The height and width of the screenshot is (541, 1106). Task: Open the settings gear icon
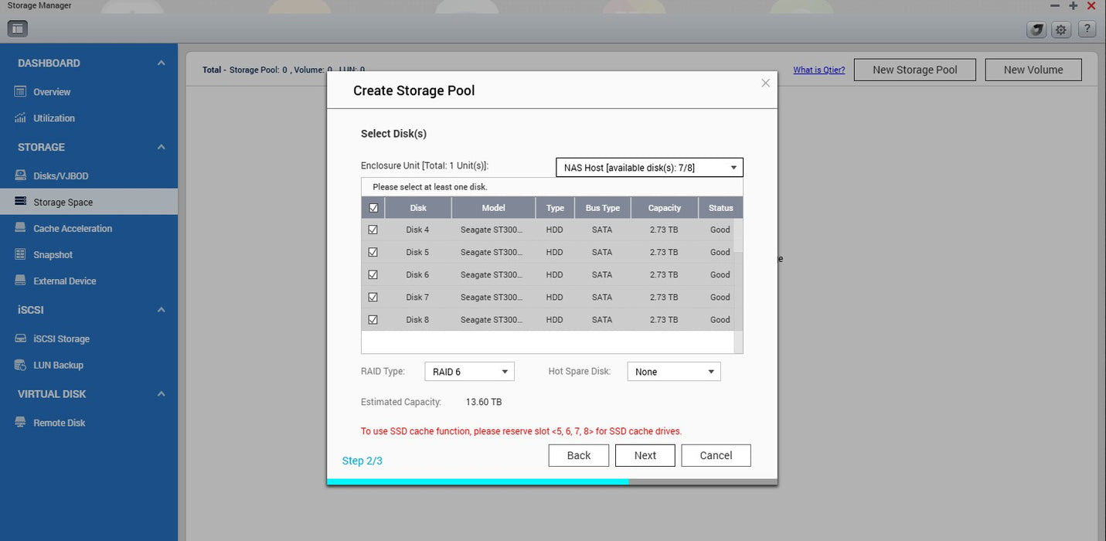click(1062, 29)
